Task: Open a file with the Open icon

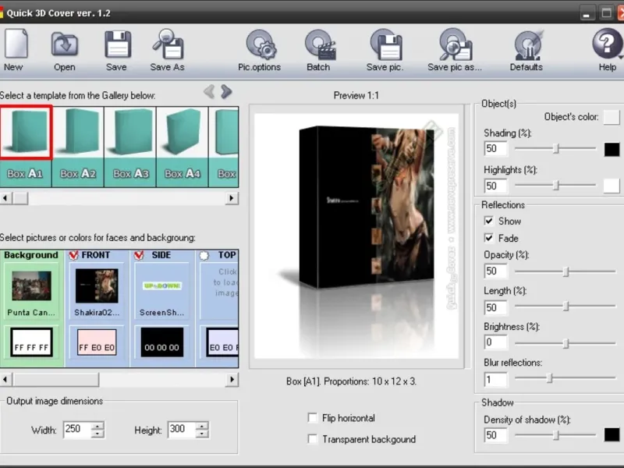Action: click(64, 44)
